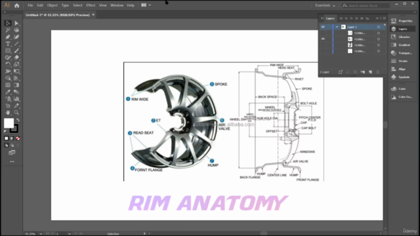Pick the Shaper tool
This screenshot has width=420, height=236.
pyautogui.click(x=8, y=58)
